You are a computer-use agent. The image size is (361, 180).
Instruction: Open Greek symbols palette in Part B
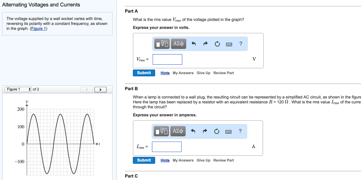pos(178,131)
